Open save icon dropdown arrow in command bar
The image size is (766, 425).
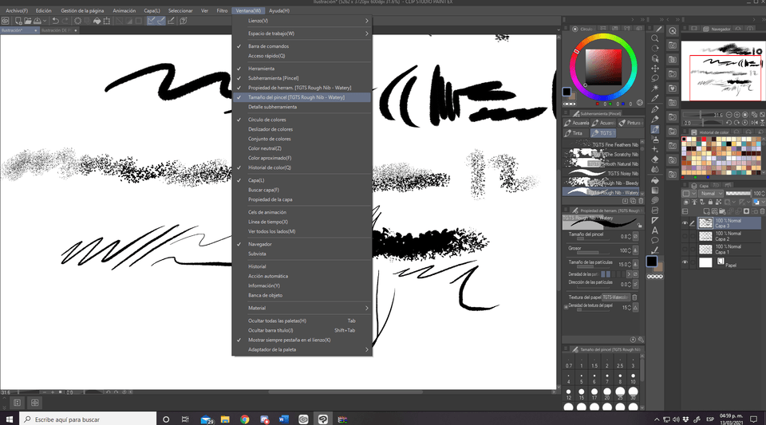click(45, 21)
